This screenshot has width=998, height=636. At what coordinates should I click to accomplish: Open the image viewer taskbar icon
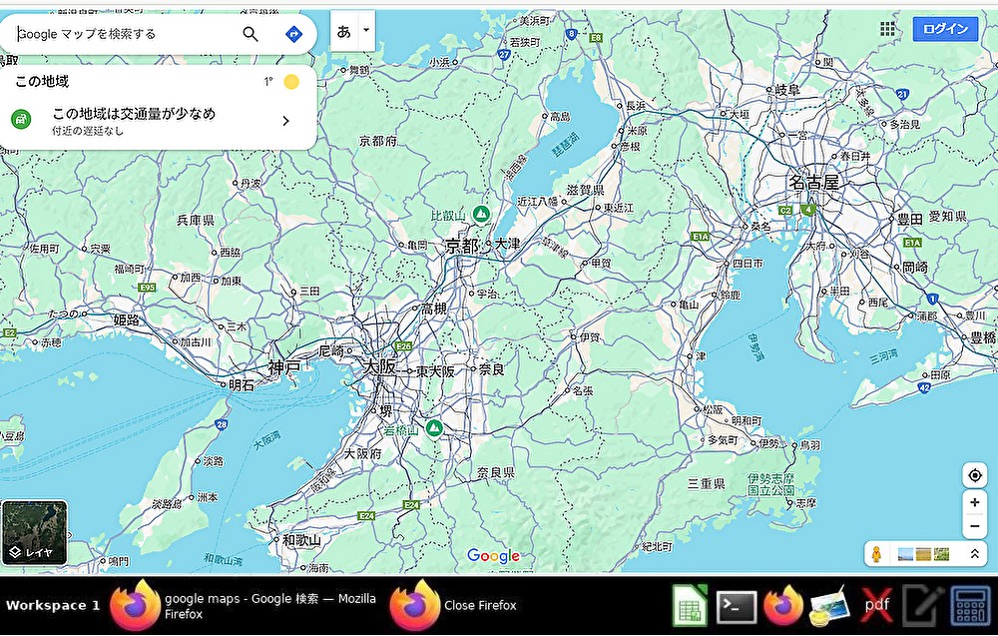[830, 606]
